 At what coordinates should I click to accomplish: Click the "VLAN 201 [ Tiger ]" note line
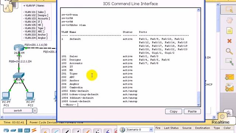coord(34,28)
